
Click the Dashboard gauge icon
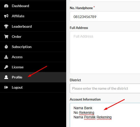(x=6, y=6)
